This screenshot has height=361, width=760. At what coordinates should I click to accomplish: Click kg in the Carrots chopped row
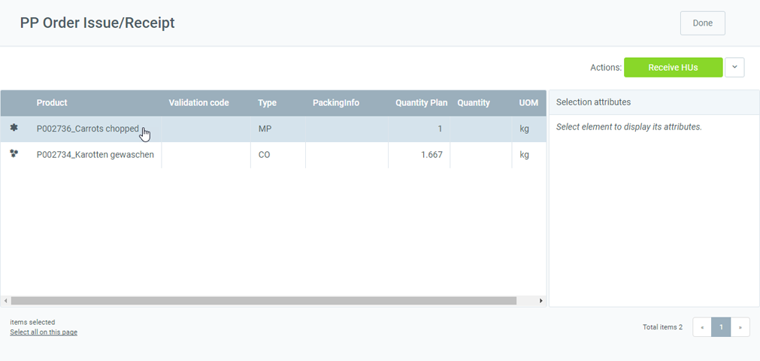pyautogui.click(x=524, y=129)
